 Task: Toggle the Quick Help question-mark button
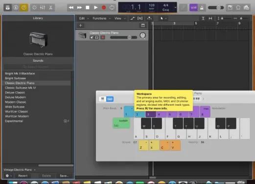coord(24,7)
